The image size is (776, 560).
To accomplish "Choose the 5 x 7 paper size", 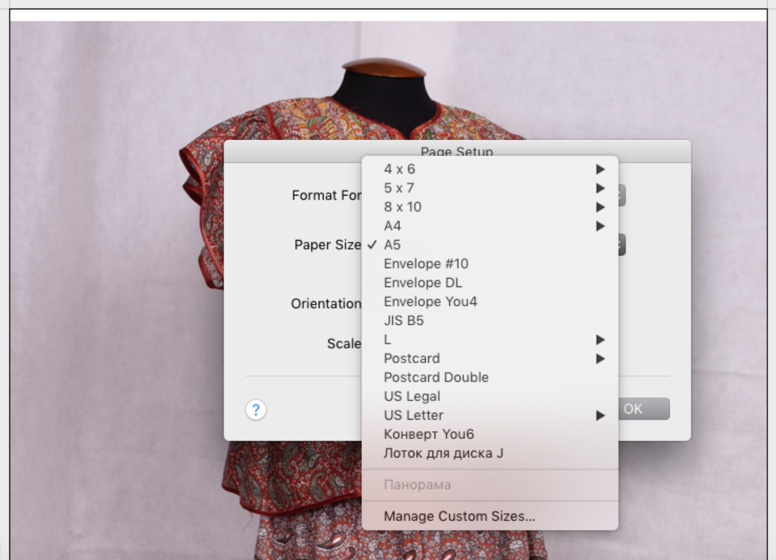I will pos(490,188).
